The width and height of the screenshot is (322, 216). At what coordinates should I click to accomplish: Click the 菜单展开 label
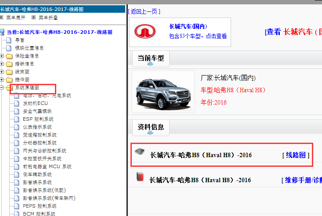tap(16, 18)
